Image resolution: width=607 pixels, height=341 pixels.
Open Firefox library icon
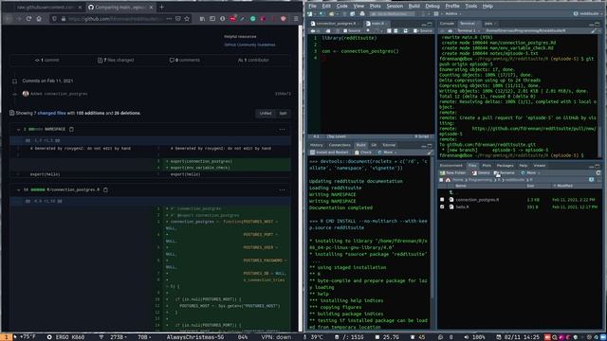202,19
